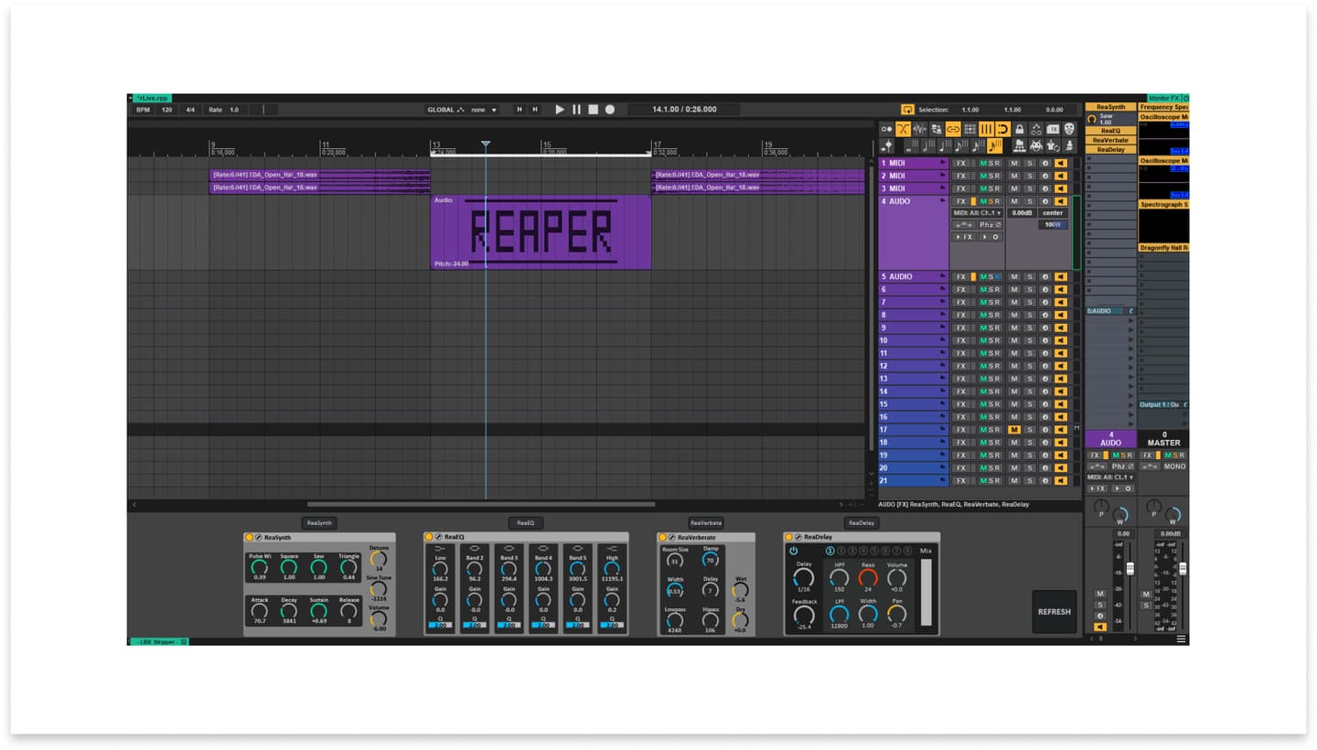Toggle MONO on the master channel
Screen dimensions: 1317x750
click(x=1175, y=466)
